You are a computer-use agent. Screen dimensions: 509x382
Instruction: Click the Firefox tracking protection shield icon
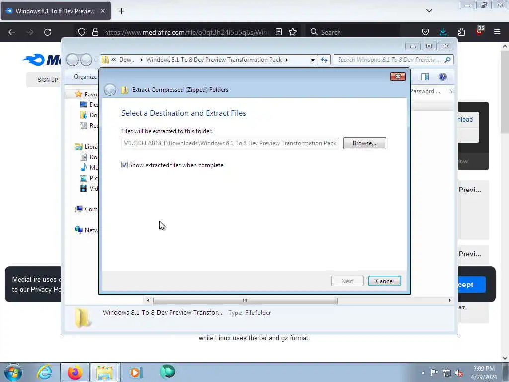pyautogui.click(x=82, y=32)
